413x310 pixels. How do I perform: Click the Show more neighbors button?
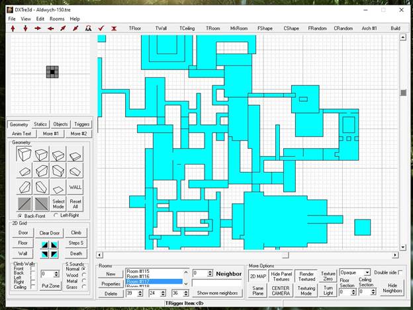coord(217,293)
